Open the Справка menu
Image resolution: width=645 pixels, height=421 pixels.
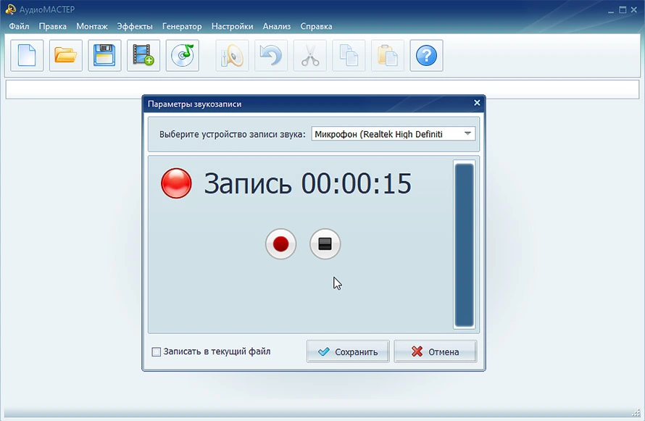316,26
